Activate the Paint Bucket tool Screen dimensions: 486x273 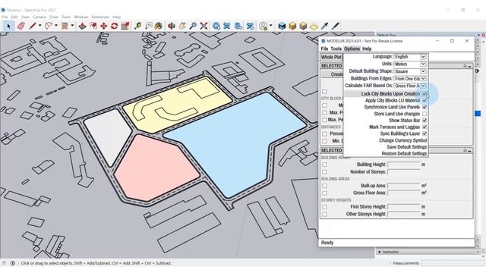tap(159, 26)
